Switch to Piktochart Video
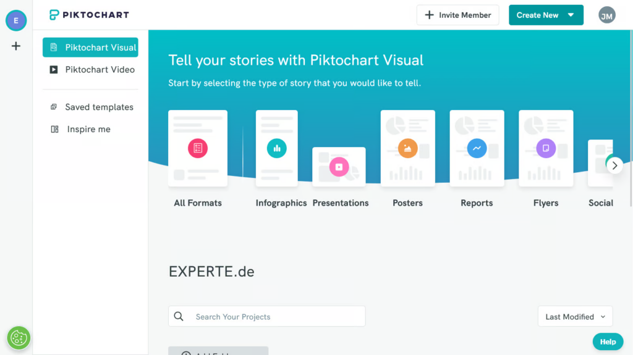633x355 pixels. tap(90, 69)
